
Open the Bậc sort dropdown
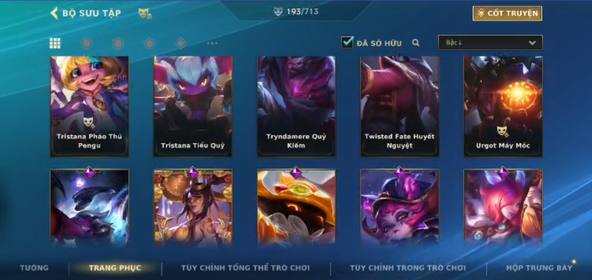[490, 43]
